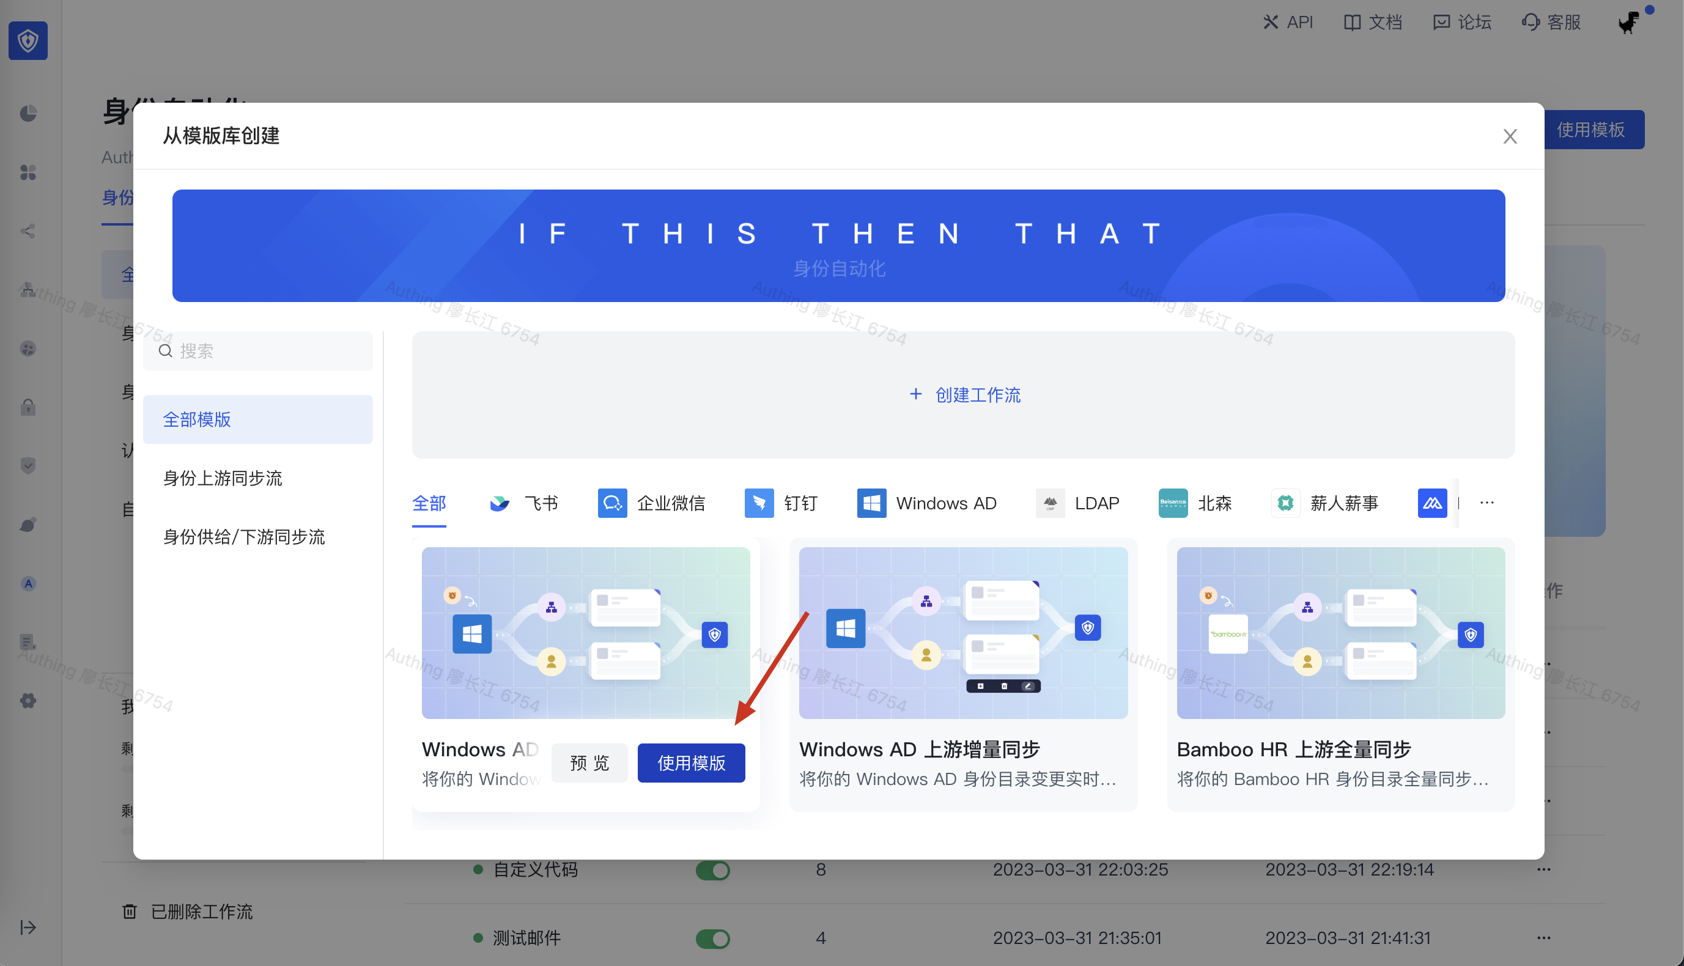Open more options for 自定义代码 row

[x=1543, y=870]
